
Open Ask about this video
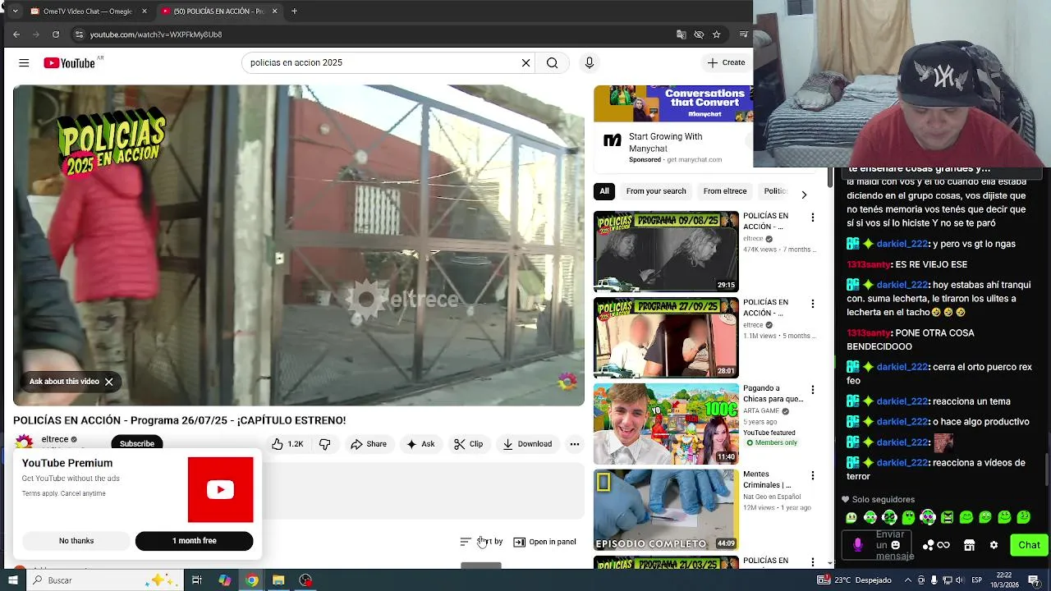(64, 382)
